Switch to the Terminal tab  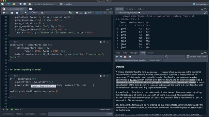[x=129, y=9]
